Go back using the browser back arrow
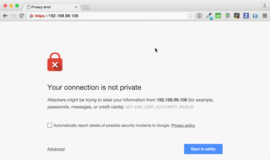 (x=5, y=16)
